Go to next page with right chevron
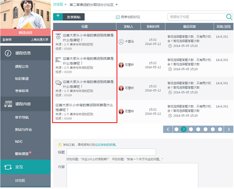This screenshot has width=234, height=189. (x=229, y=129)
